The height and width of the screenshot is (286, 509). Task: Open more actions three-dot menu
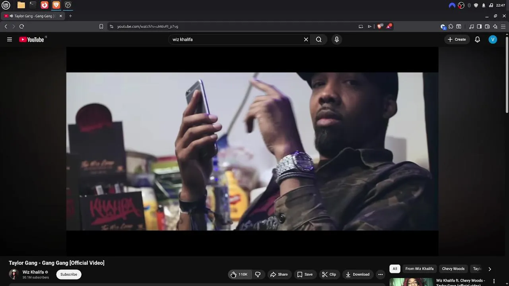(x=381, y=274)
